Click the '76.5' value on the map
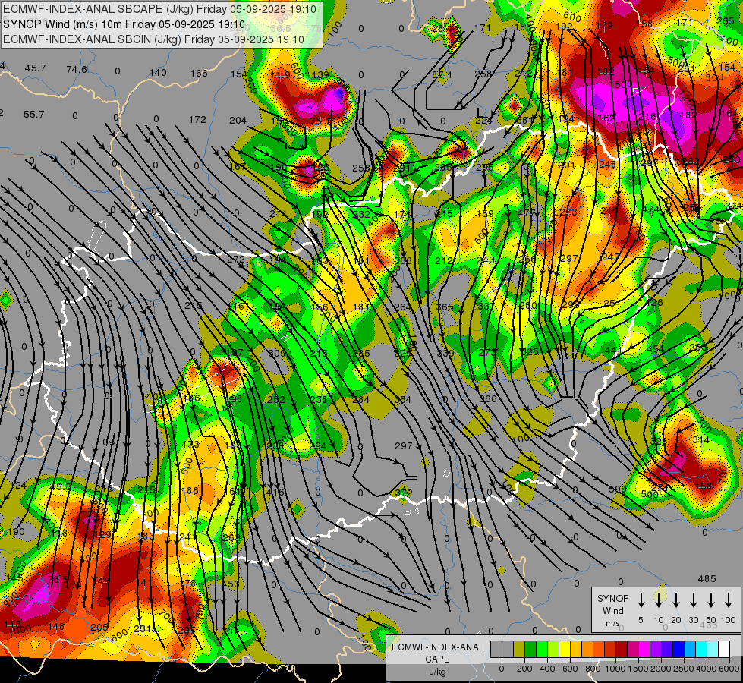 point(58,579)
